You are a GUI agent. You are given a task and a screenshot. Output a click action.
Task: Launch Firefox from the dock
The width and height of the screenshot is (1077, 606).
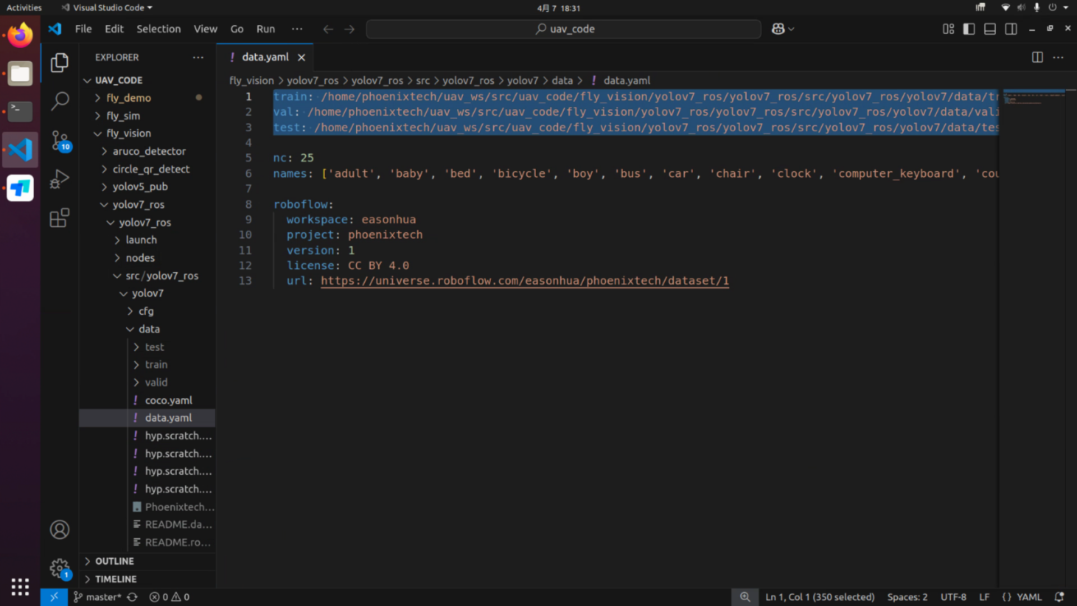click(x=20, y=35)
